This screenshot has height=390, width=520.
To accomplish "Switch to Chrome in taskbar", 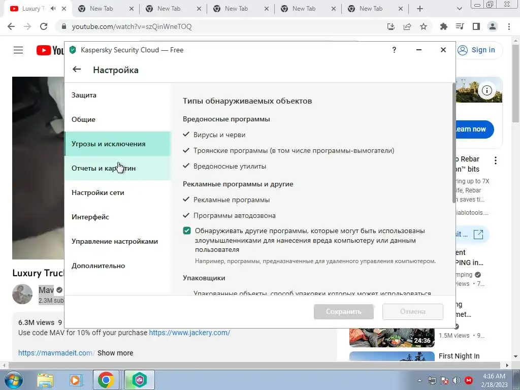I will (106, 380).
